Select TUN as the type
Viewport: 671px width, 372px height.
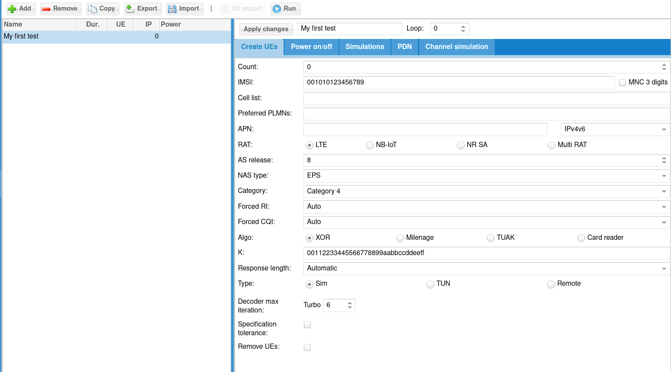coord(430,284)
